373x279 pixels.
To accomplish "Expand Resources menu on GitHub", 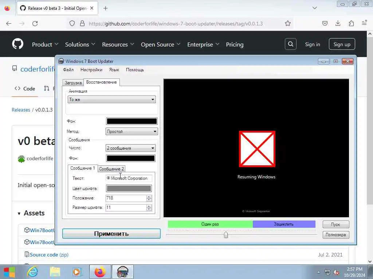I will (118, 44).
